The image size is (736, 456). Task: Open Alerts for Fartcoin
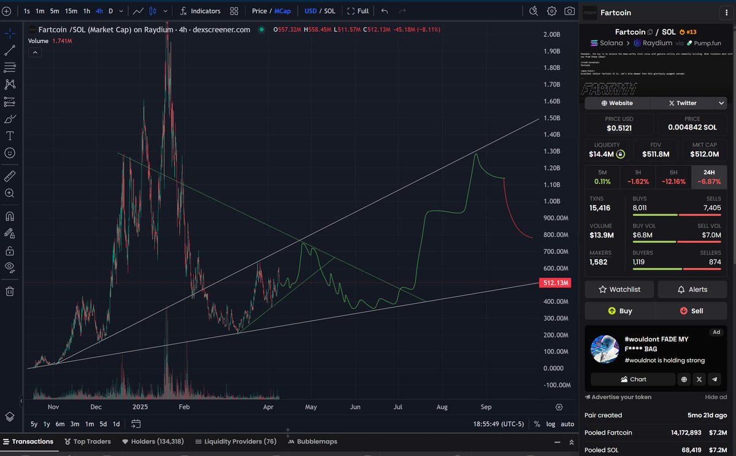tap(692, 289)
